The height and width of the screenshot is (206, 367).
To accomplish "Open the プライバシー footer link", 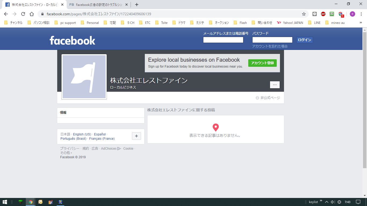I will click(70, 149).
